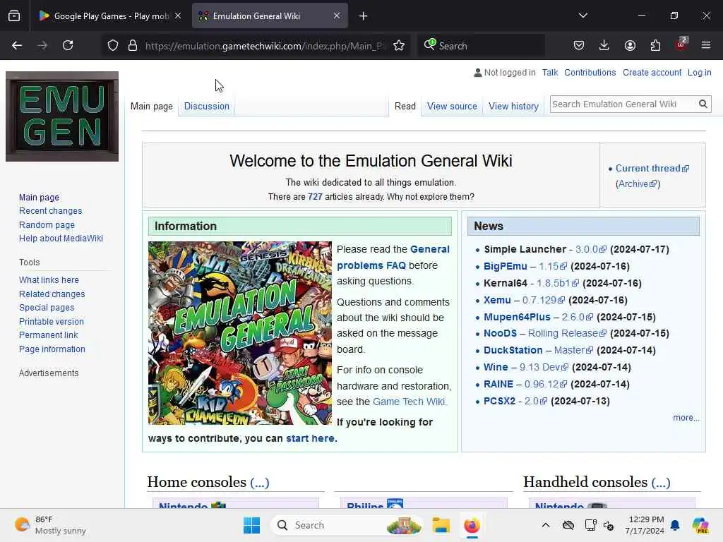
Task: Expand Home consoles with the (...) link
Action: click(x=260, y=482)
